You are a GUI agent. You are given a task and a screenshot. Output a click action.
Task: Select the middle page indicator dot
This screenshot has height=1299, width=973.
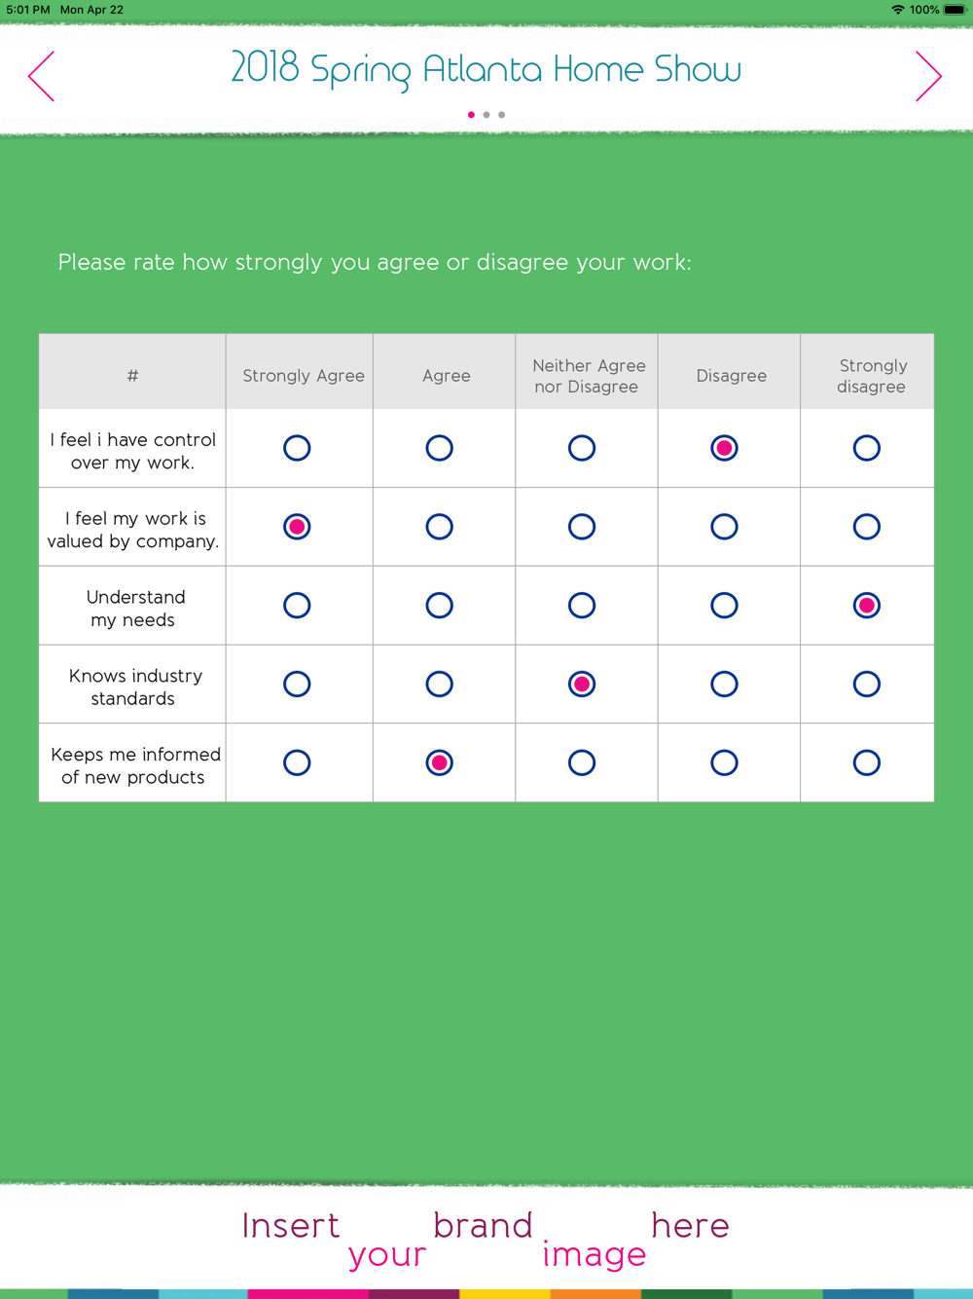coord(486,115)
